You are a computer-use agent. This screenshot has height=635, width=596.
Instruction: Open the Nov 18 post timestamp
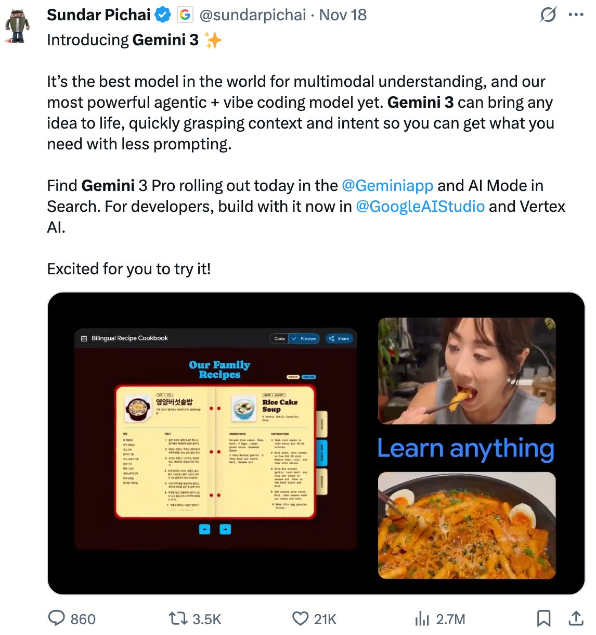coord(343,15)
